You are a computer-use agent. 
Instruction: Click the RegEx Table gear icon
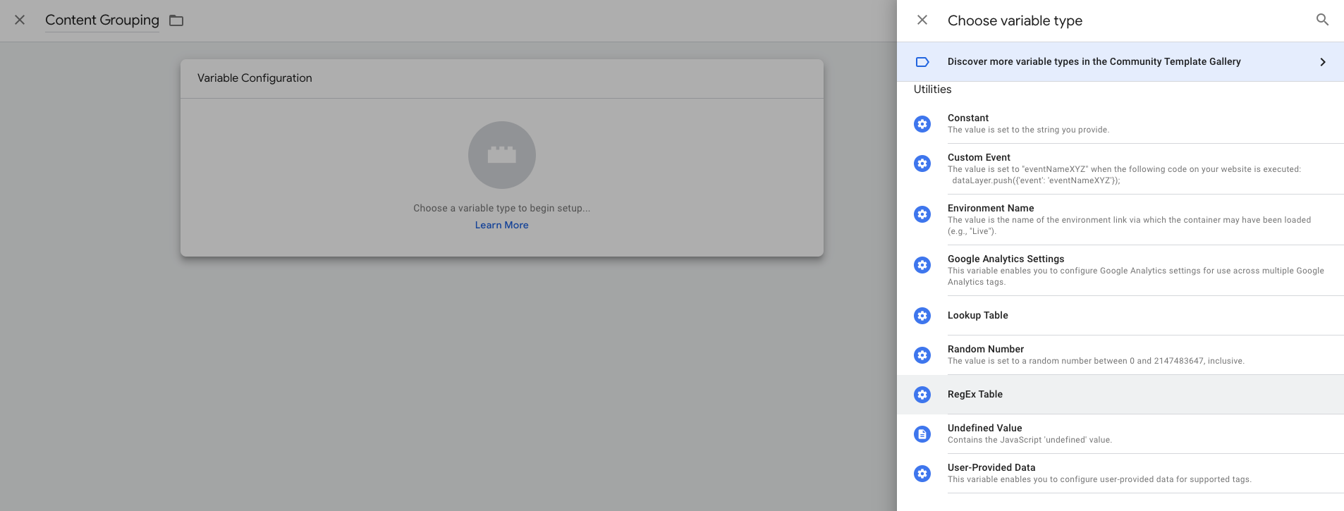coord(922,395)
